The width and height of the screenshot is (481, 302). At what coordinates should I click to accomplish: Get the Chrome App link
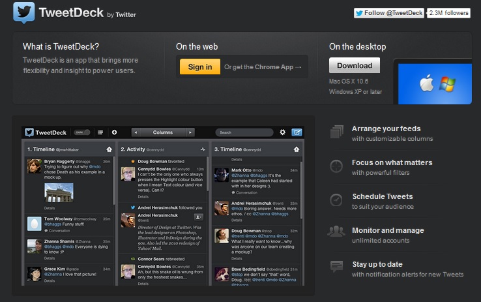tap(263, 67)
